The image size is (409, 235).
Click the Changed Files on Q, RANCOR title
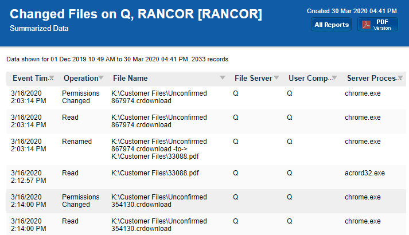[x=136, y=14]
